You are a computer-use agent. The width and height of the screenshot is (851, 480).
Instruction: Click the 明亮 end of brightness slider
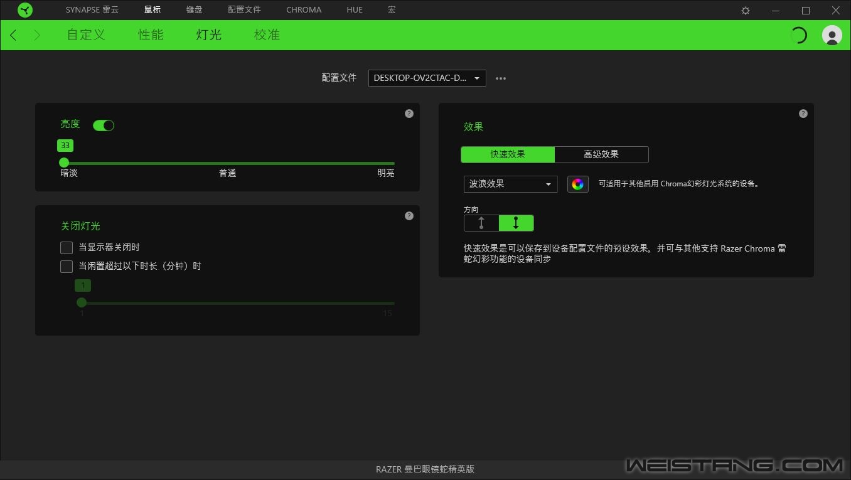click(386, 173)
